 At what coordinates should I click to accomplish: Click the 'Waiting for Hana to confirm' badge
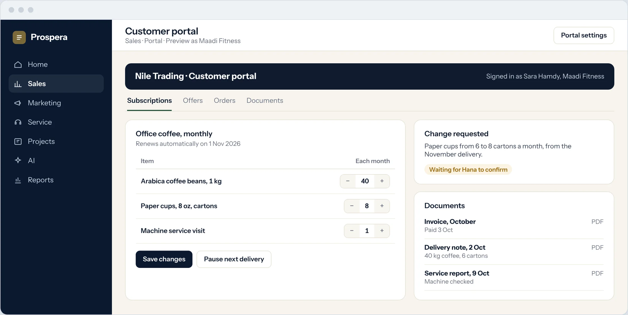(468, 170)
